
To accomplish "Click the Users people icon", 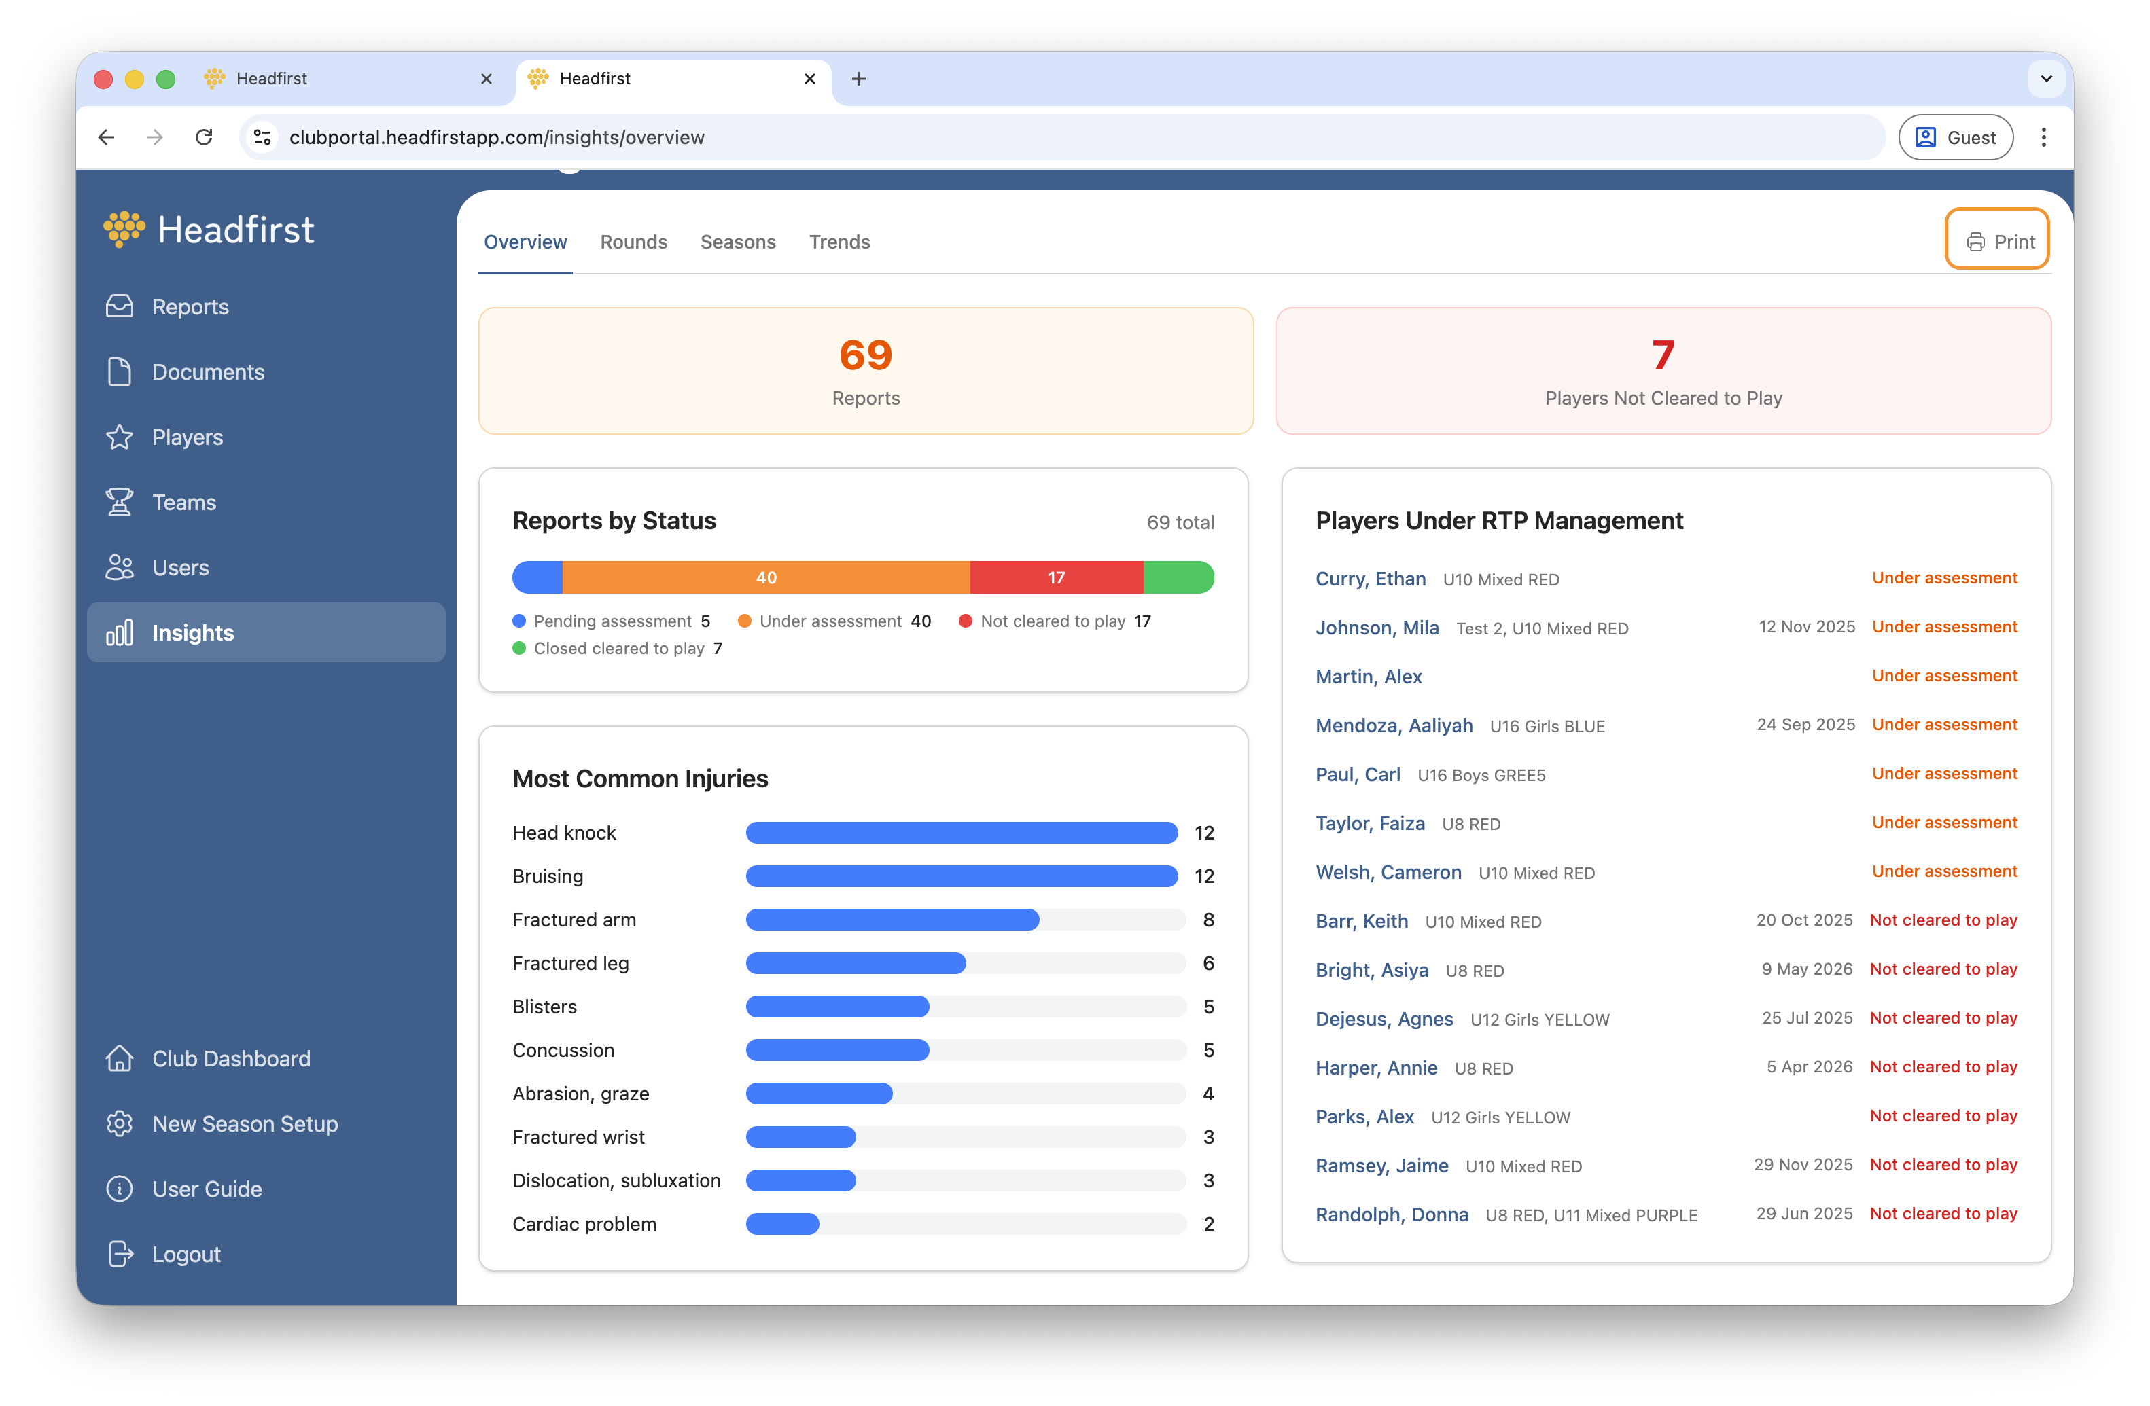I will (119, 567).
